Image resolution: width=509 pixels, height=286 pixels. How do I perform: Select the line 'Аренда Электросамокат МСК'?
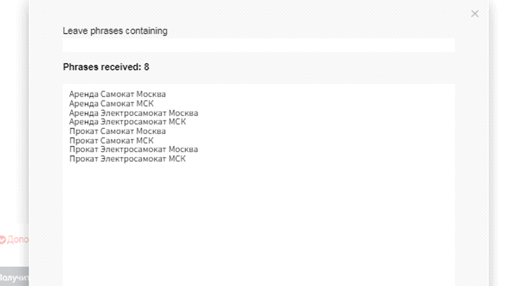tap(128, 121)
